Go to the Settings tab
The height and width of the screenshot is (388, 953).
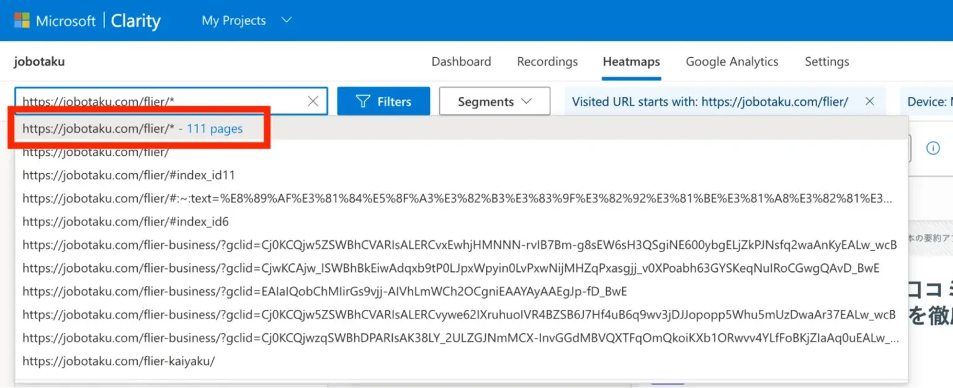[x=826, y=61]
